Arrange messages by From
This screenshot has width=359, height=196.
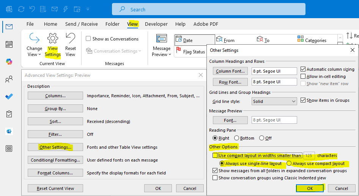click(225, 40)
